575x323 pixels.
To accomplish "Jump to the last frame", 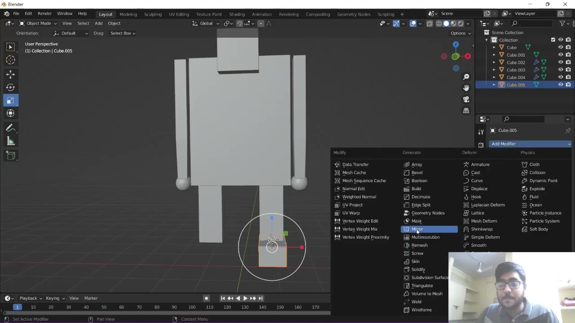I will (261, 298).
